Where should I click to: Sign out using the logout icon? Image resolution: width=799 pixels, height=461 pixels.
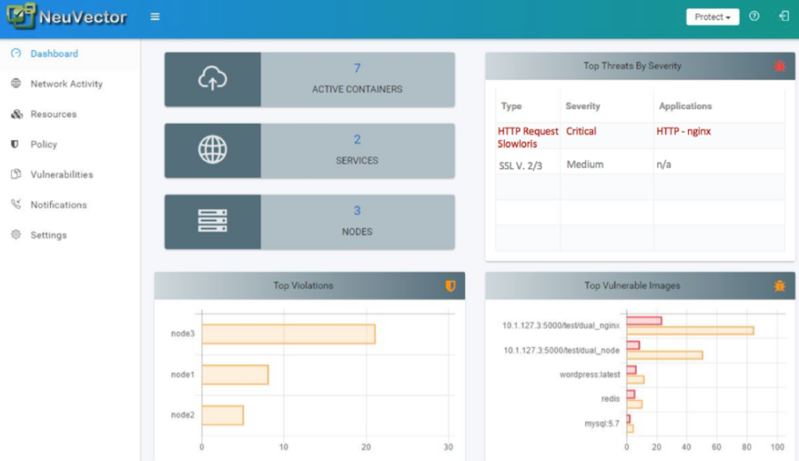point(783,16)
